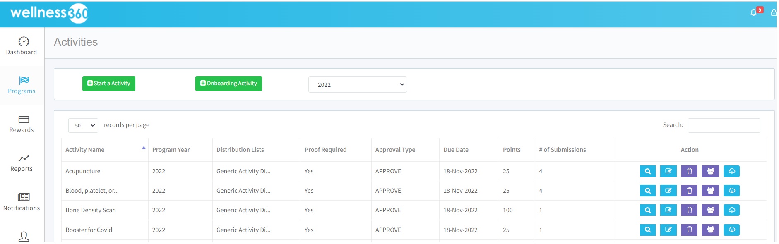The image size is (779, 244).
Task: Click the Onboarding Activity button
Action: coord(228,84)
